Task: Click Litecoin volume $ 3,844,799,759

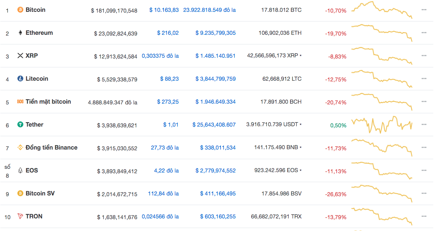Action: 215,79
